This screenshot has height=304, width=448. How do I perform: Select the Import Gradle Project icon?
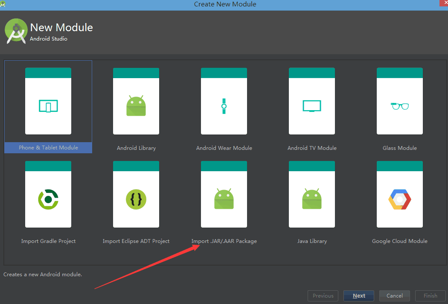click(48, 199)
